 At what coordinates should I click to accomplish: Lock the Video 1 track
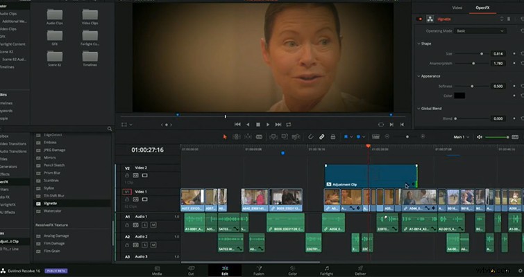(x=127, y=199)
